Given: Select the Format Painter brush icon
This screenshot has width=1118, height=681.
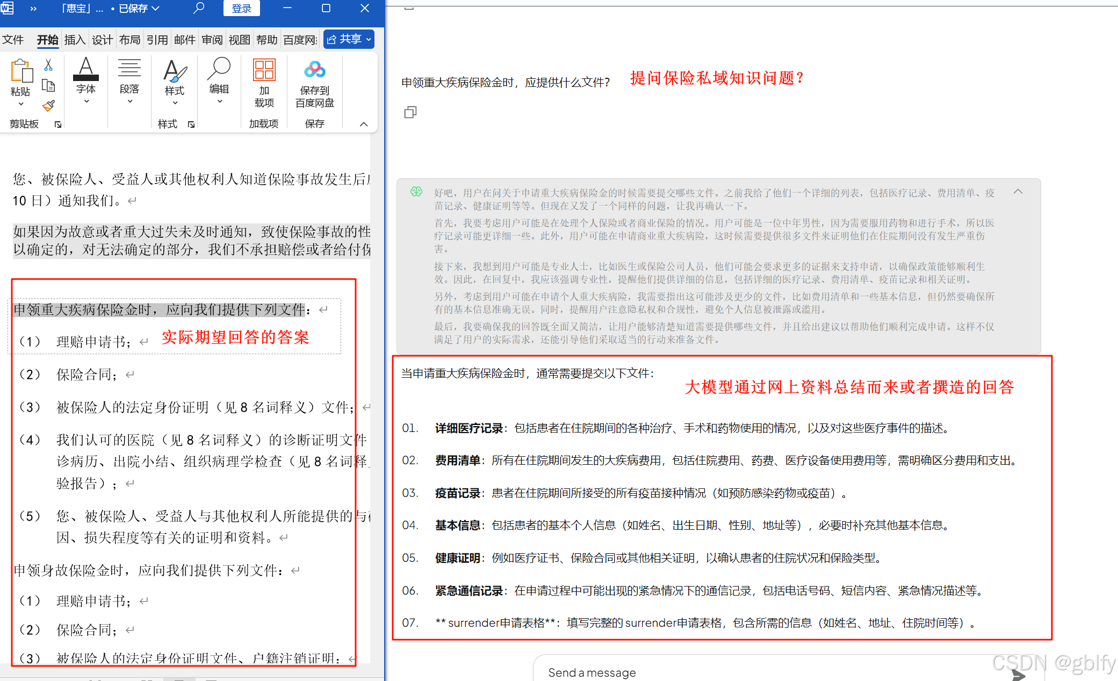Looking at the screenshot, I should (x=48, y=106).
